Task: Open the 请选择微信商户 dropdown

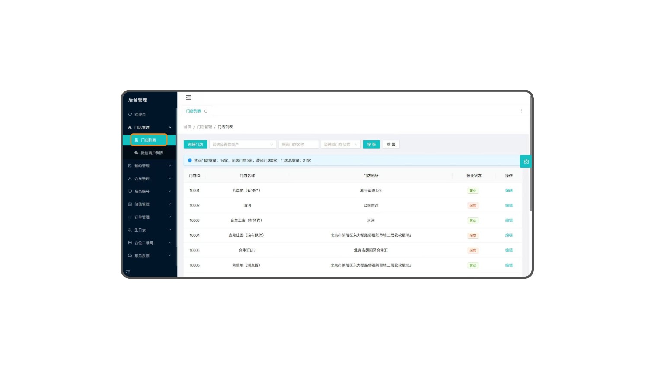Action: click(242, 145)
